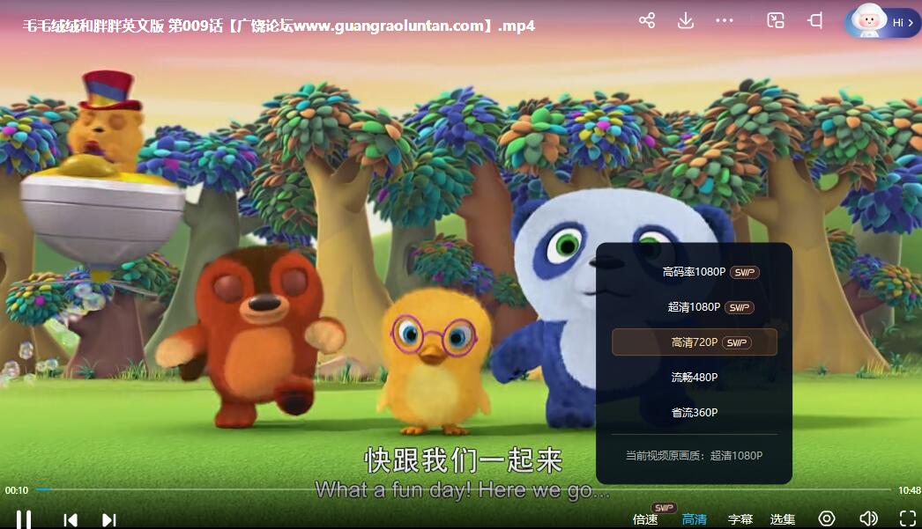Skip to the next episode
This screenshot has height=529, width=922.
click(108, 520)
